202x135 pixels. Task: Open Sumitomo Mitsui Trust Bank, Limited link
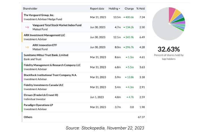[x=46, y=55]
